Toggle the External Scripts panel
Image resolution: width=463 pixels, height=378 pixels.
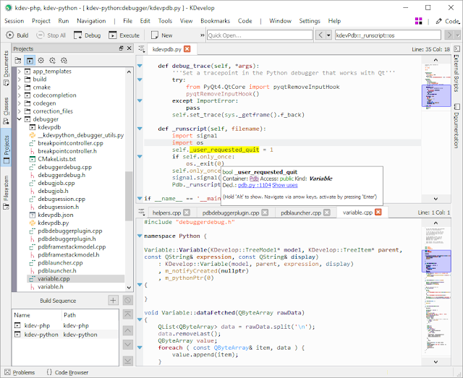(x=456, y=69)
